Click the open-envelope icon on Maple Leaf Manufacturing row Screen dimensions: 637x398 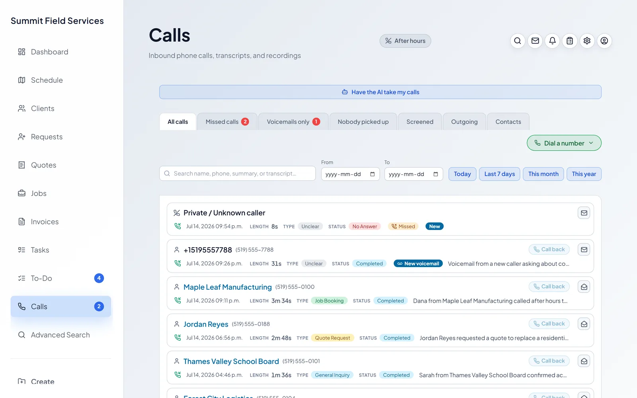584,287
